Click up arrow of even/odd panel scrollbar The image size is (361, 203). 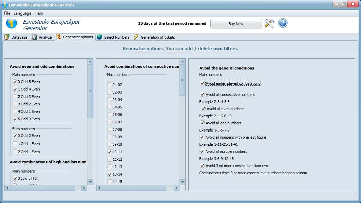coord(90,62)
